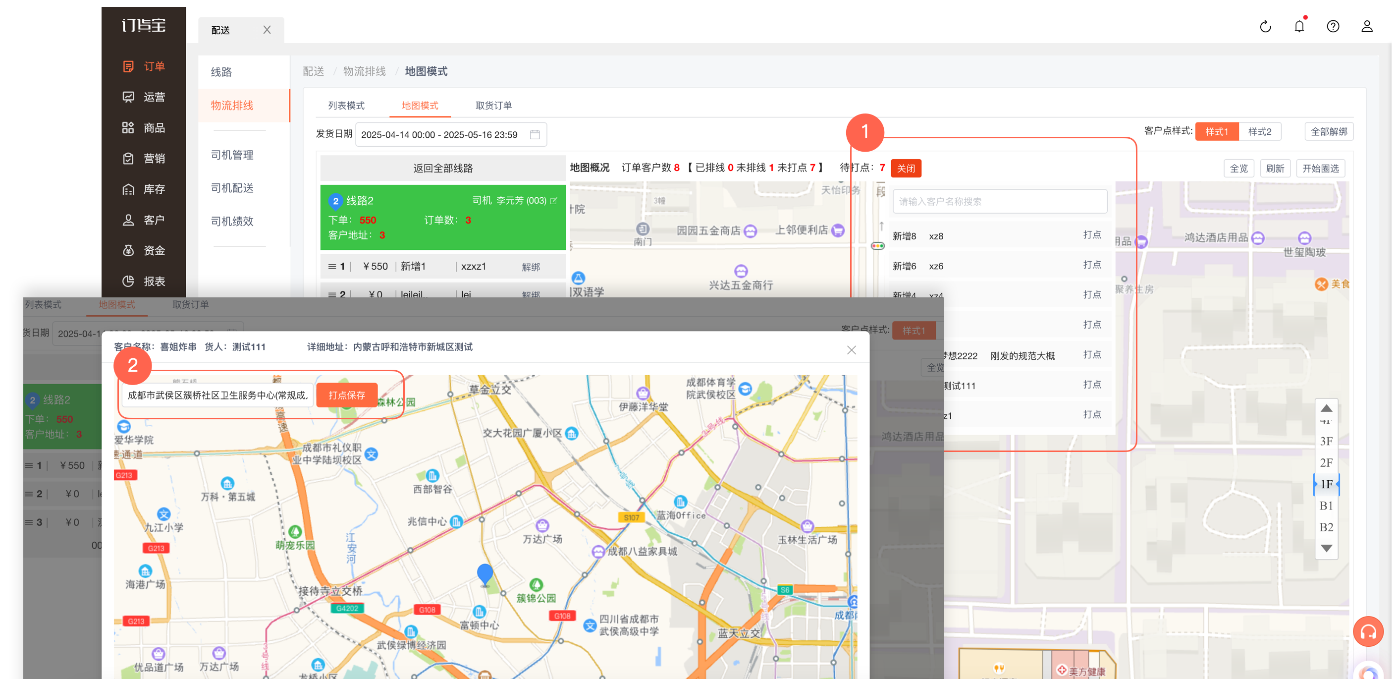This screenshot has width=1399, height=679.
Task: Switch to 取货订单 tab
Action: coord(494,106)
